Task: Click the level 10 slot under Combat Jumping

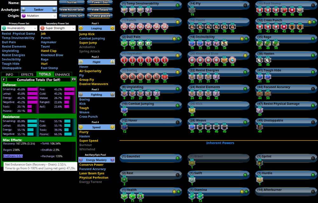Action: click(124, 111)
